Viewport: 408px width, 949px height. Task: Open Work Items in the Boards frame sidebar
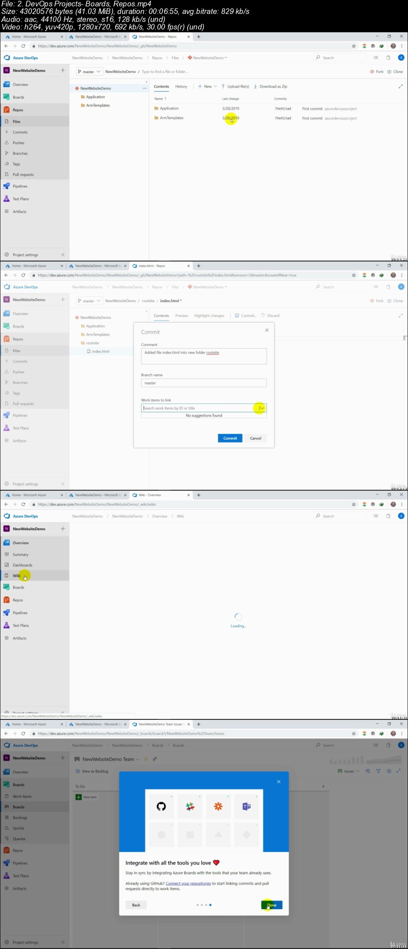(22, 796)
